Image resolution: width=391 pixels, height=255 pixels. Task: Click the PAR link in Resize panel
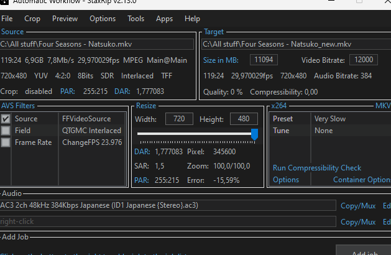tap(141, 180)
